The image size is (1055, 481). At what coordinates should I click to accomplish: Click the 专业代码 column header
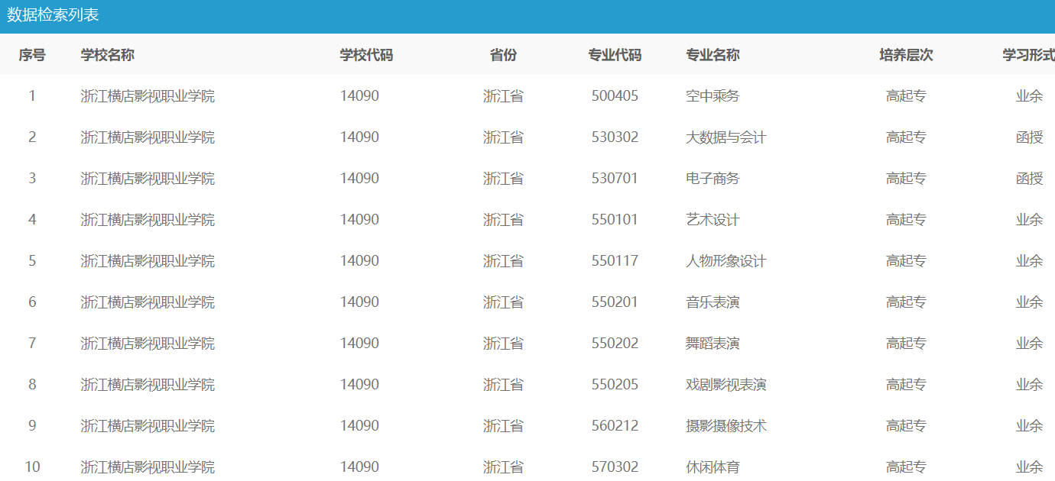[615, 55]
